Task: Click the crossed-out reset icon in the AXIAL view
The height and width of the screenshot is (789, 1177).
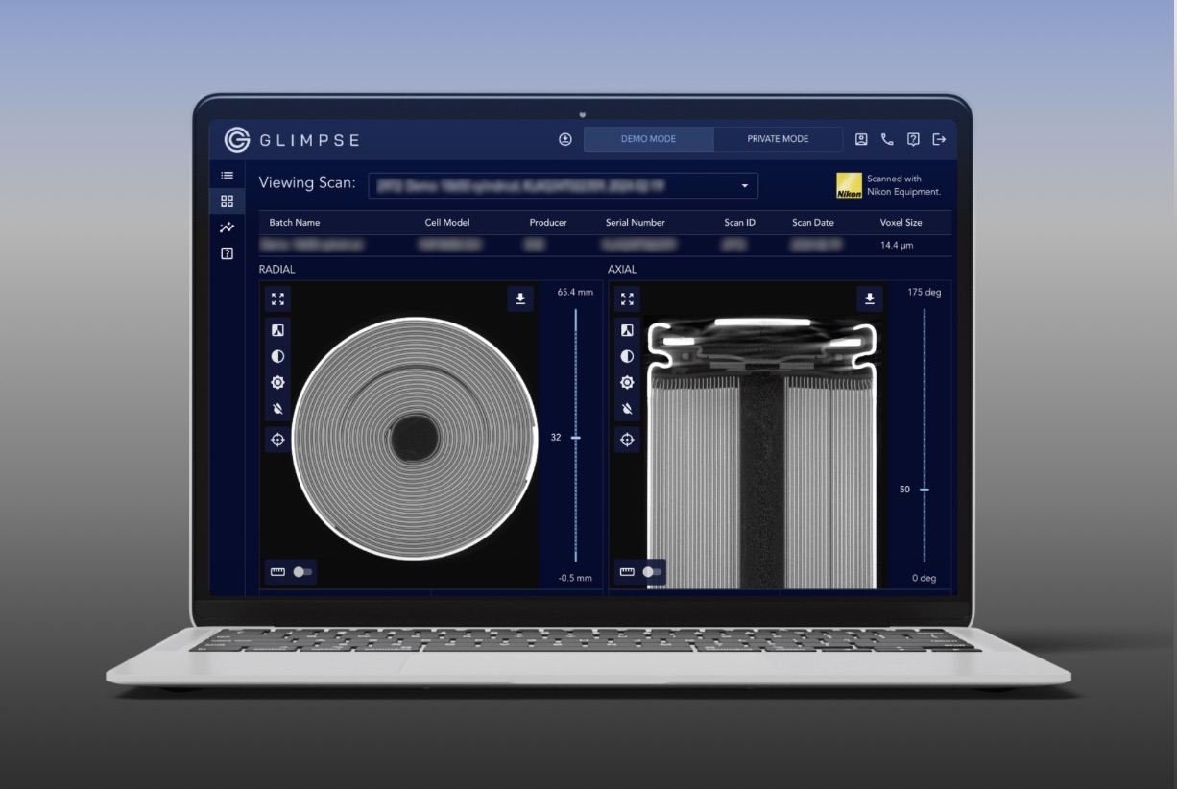Action: (x=627, y=408)
